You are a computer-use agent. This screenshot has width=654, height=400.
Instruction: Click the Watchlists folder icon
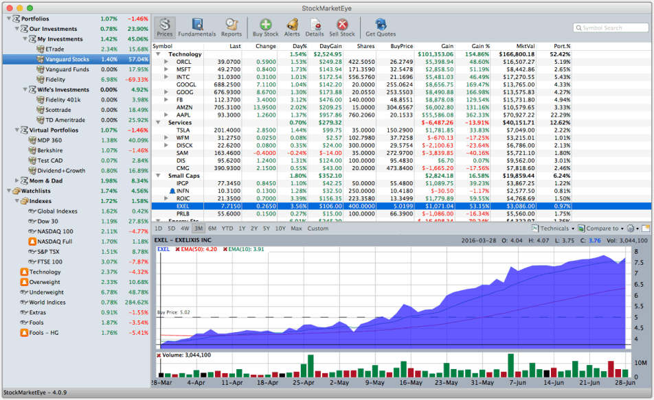[x=16, y=191]
